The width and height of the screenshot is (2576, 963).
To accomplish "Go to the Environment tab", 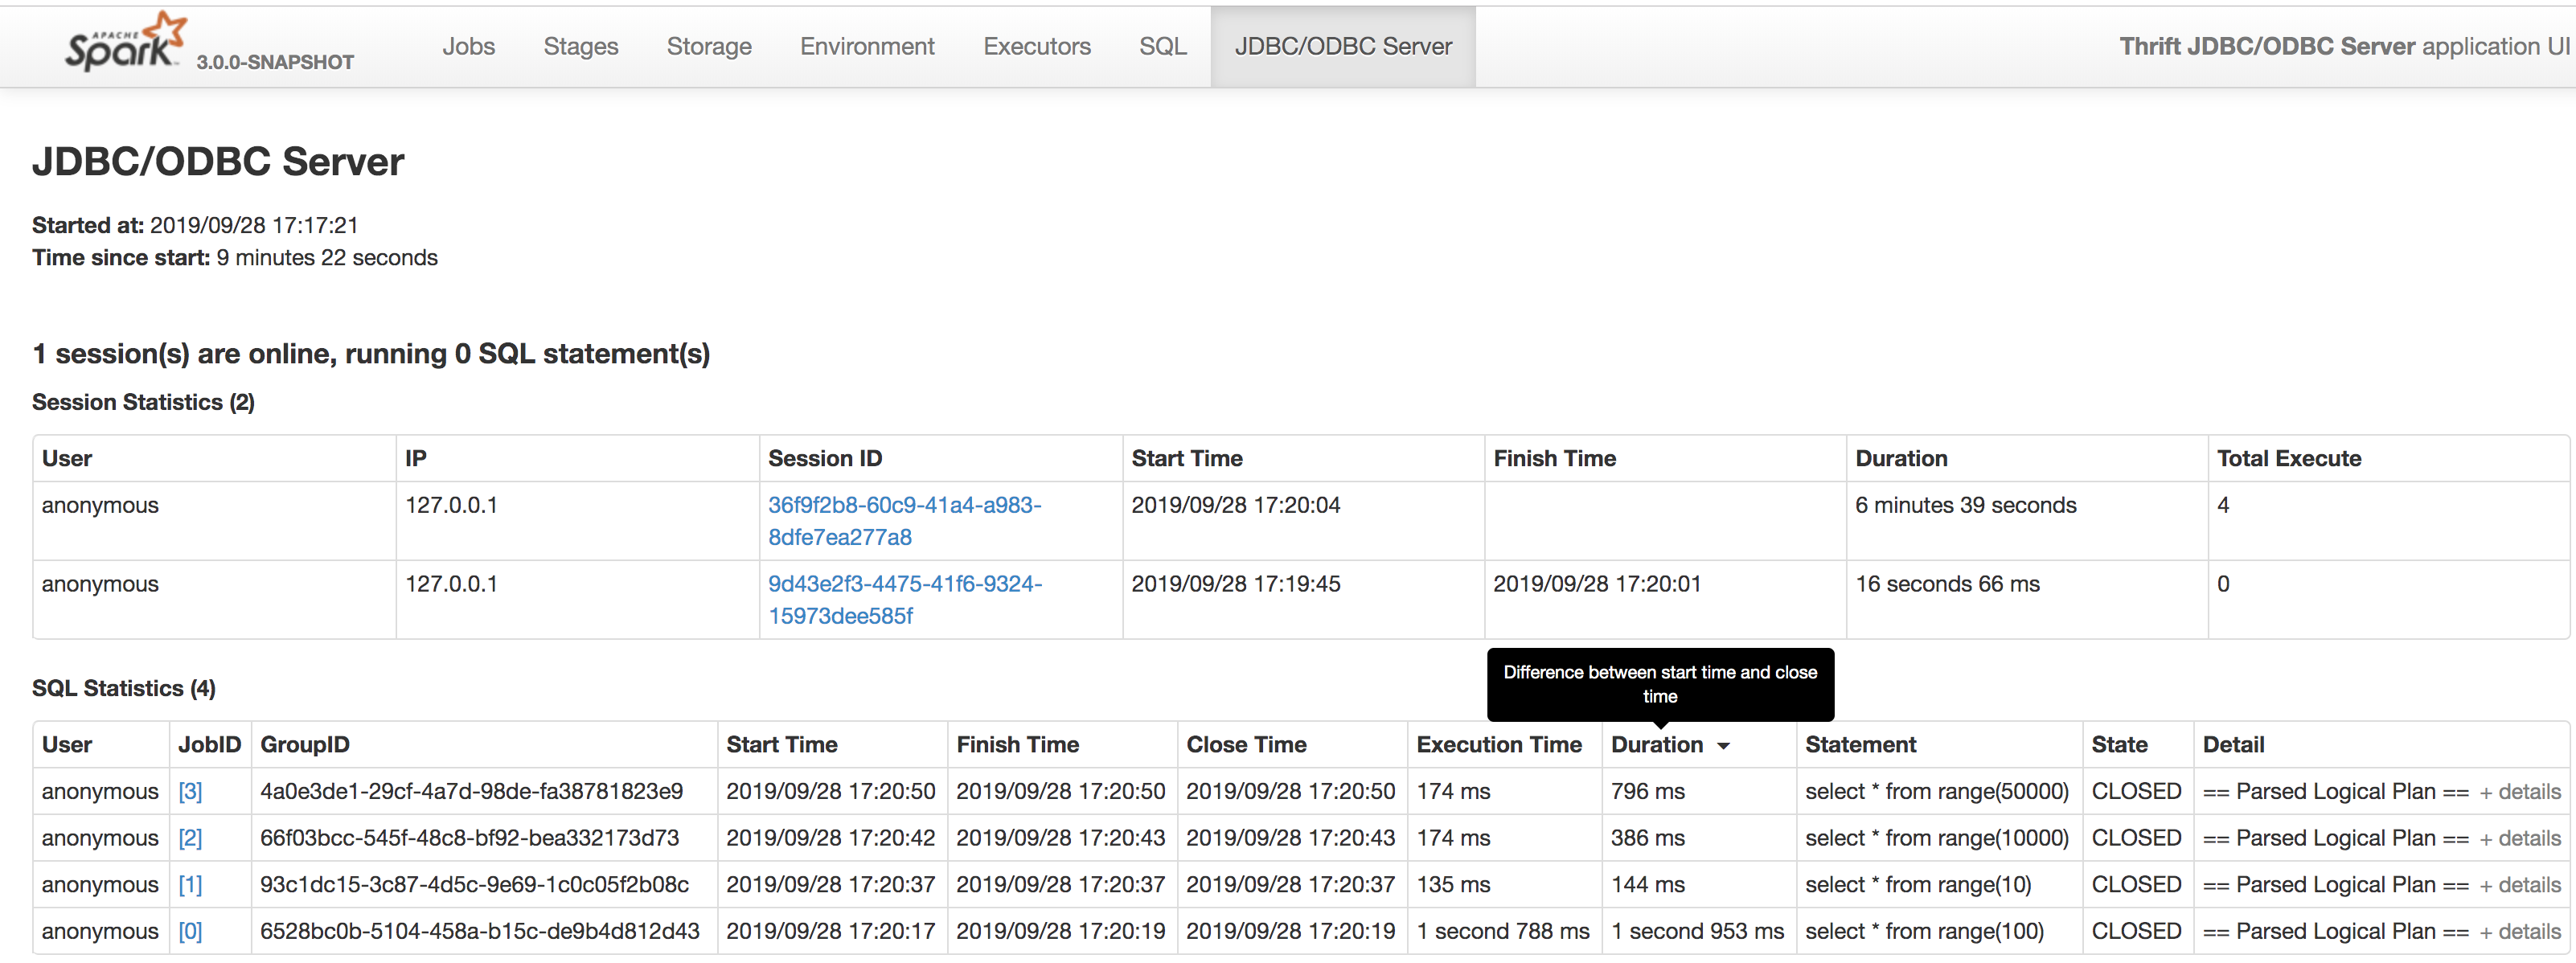I will pos(866,46).
